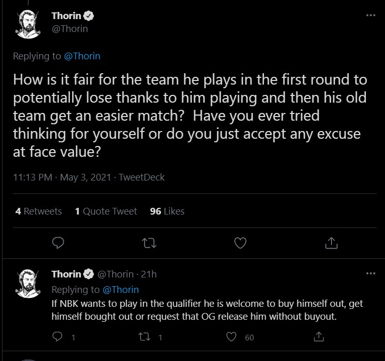This screenshot has height=361, width=385.
Task: Open Thorin's profile picture on main tweet
Action: pyautogui.click(x=29, y=24)
